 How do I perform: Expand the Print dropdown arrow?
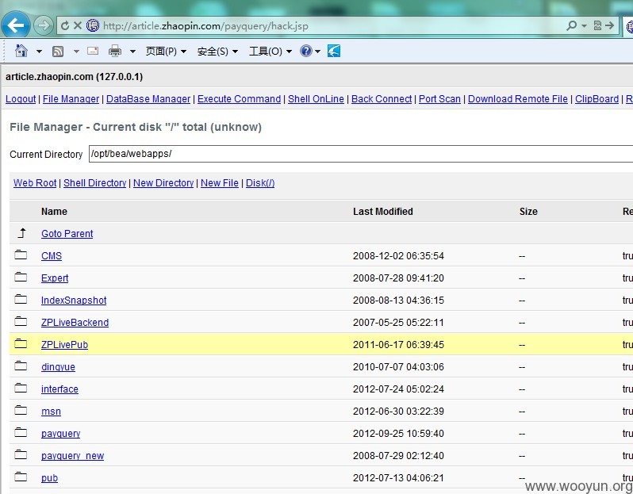(132, 52)
